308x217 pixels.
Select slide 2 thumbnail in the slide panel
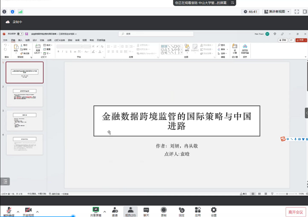(x=25, y=96)
